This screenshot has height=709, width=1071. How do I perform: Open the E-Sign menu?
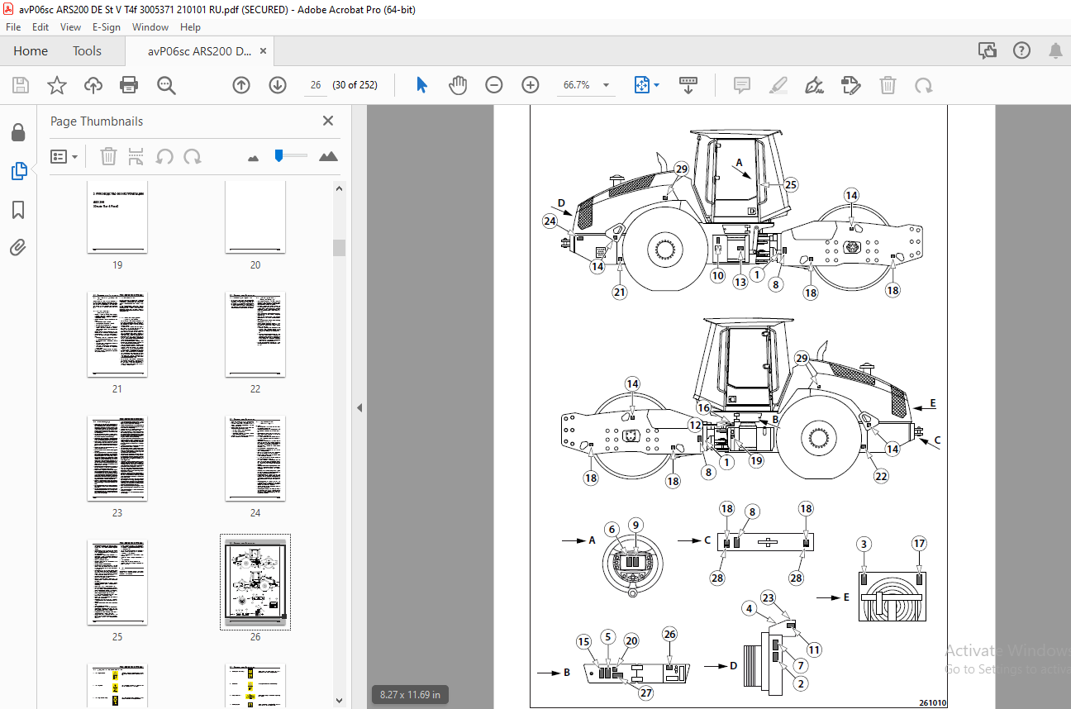[107, 27]
